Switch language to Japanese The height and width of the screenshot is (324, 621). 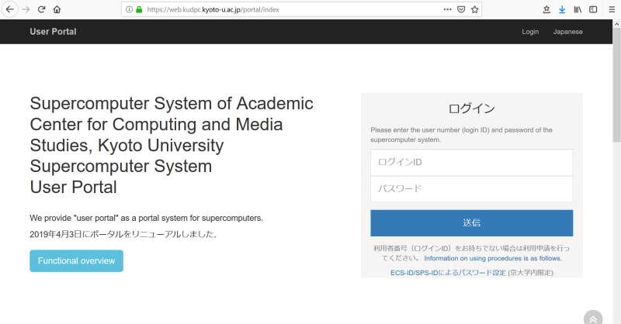pos(568,32)
